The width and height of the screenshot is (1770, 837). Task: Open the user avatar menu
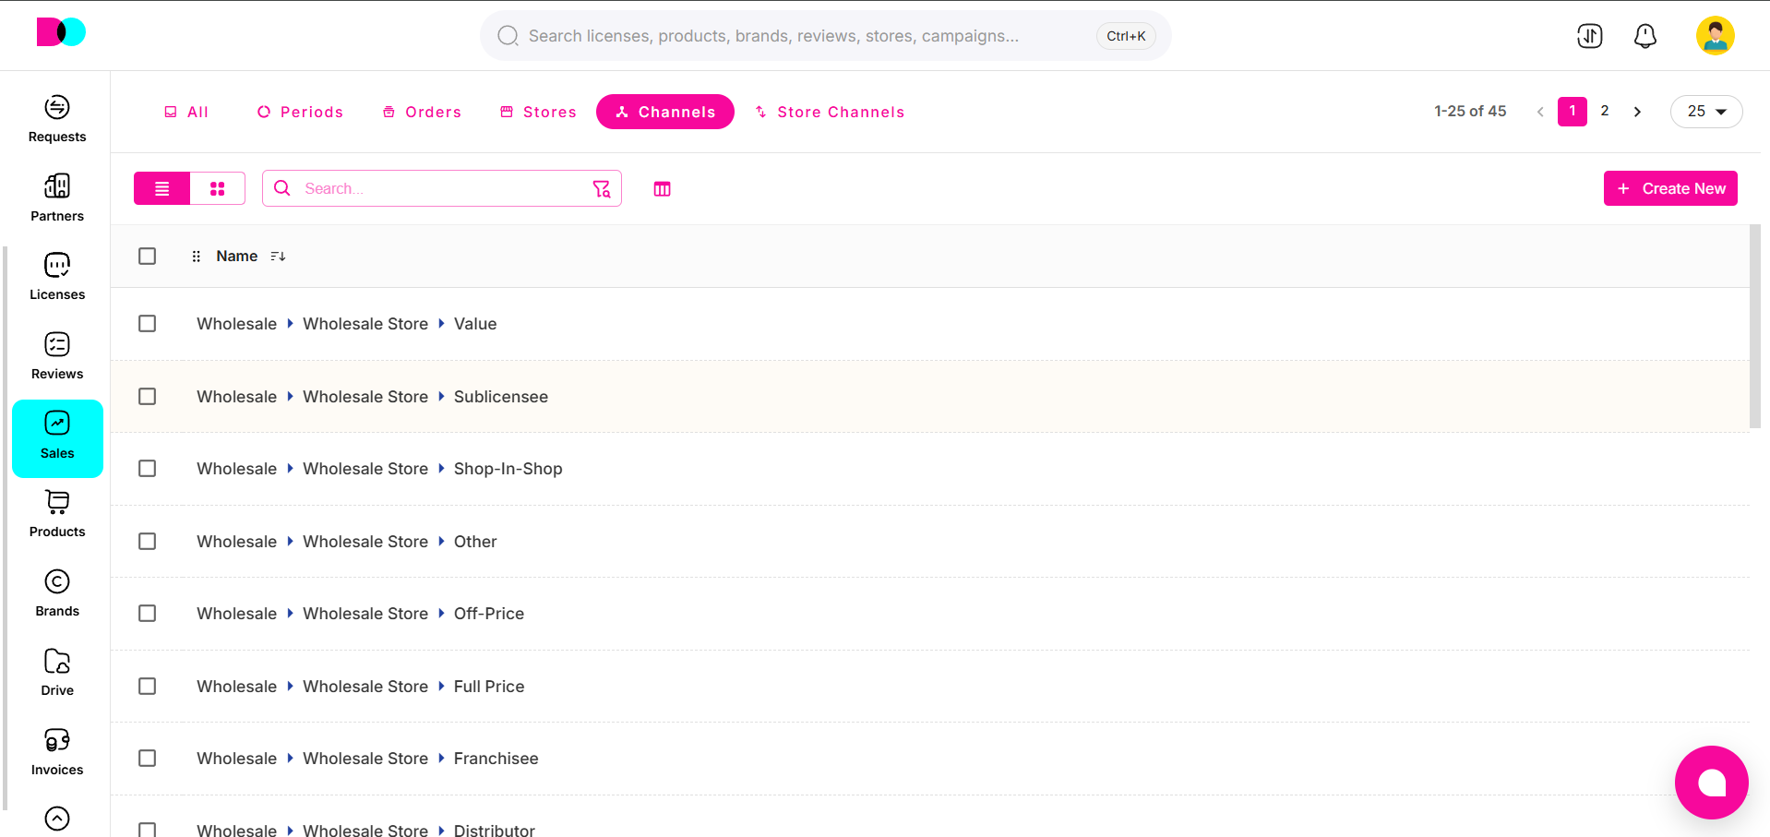(1716, 36)
